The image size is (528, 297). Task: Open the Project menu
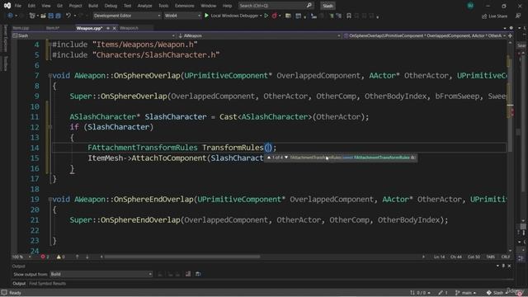point(75,6)
